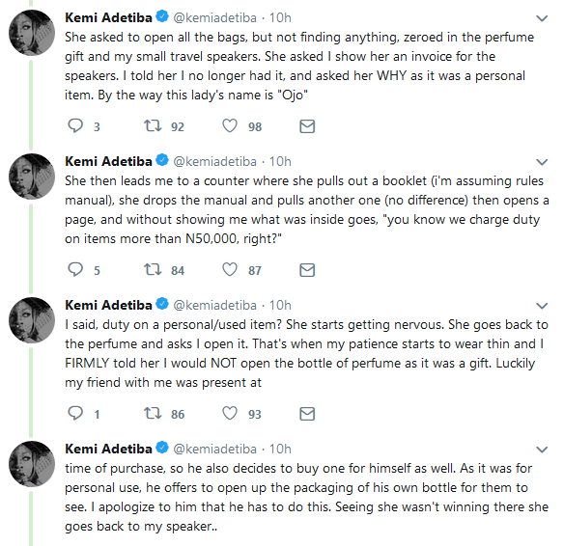
Task: Send the first tweet via direct message
Action: click(x=307, y=126)
